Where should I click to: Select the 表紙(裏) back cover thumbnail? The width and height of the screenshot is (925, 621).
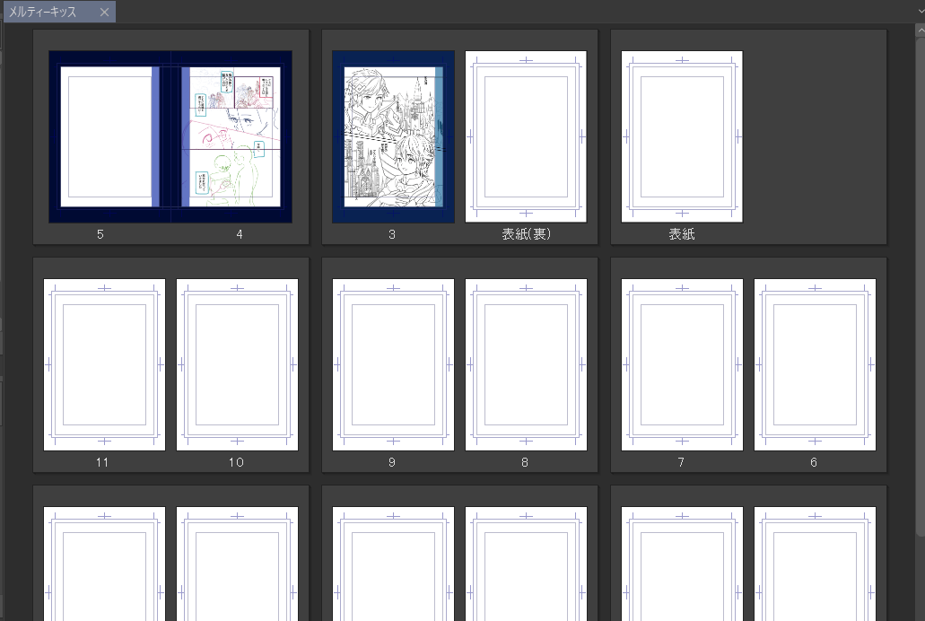526,136
